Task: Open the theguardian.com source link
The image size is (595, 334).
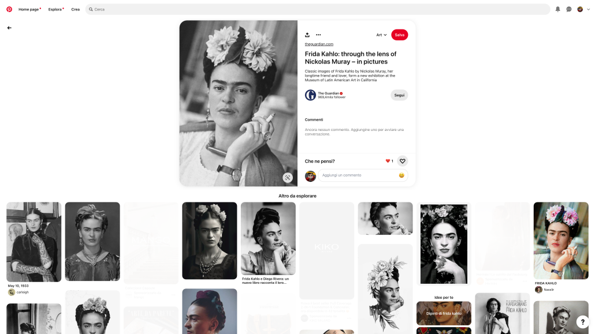Action: (x=319, y=44)
